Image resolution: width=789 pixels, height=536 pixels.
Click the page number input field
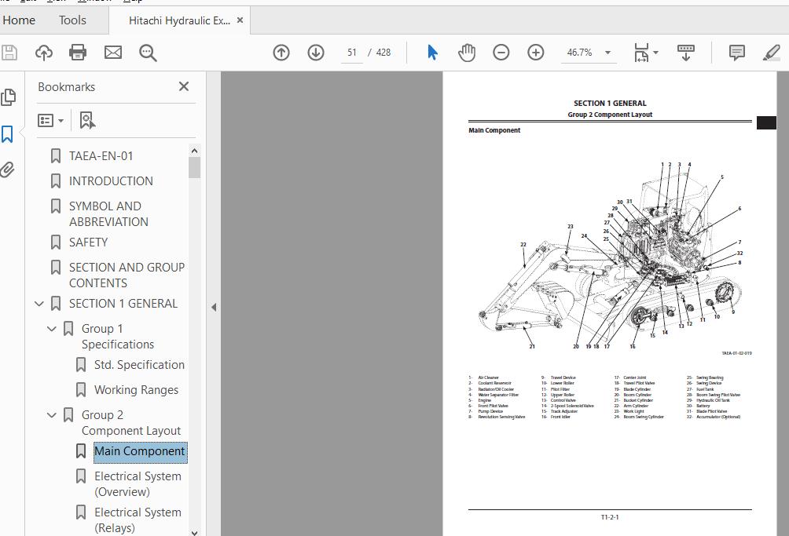pyautogui.click(x=351, y=53)
